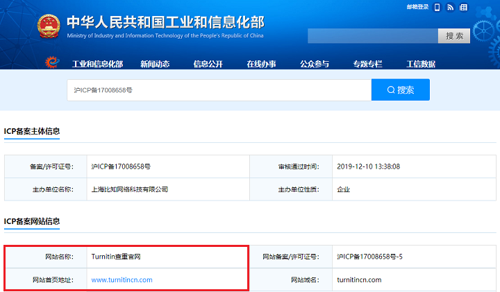Click the 审核通过时间 label cell

coord(291,166)
